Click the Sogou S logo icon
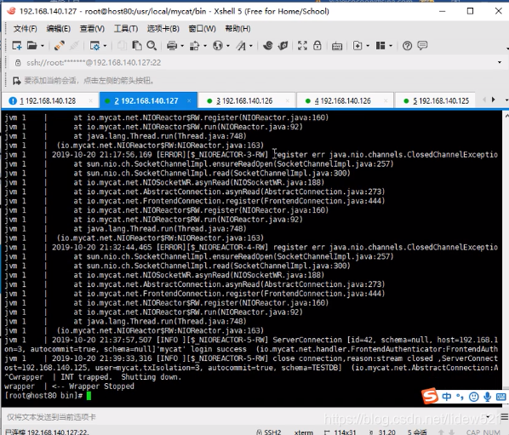509x435 pixels. click(430, 396)
